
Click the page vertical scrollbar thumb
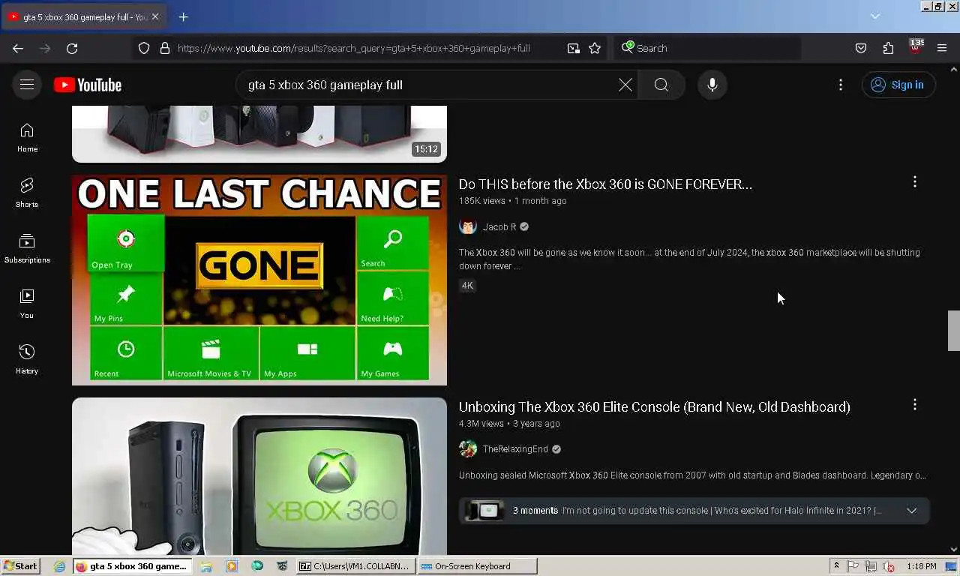pos(954,330)
